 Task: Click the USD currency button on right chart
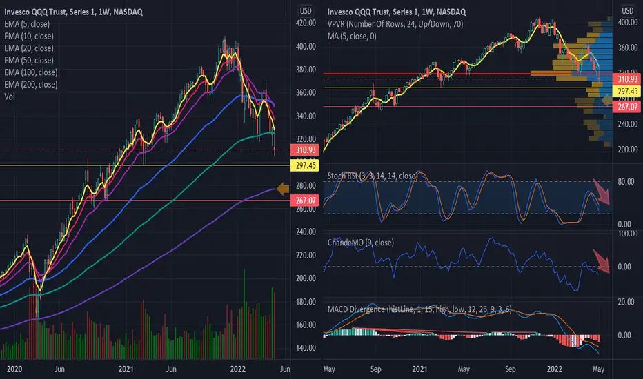[627, 10]
